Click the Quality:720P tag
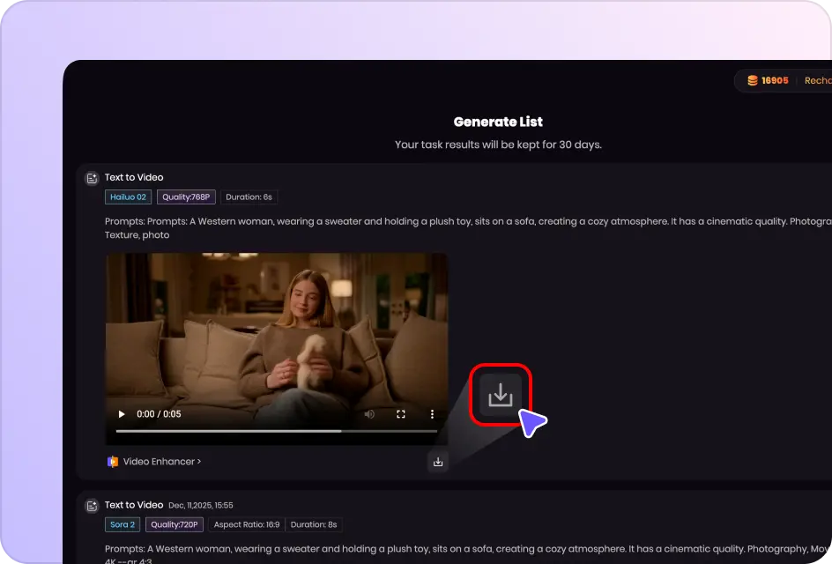This screenshot has height=564, width=832. (x=175, y=525)
